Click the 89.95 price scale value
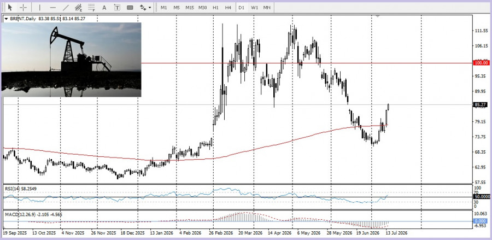Image resolution: width=492 pixels, height=240 pixels. click(x=480, y=91)
